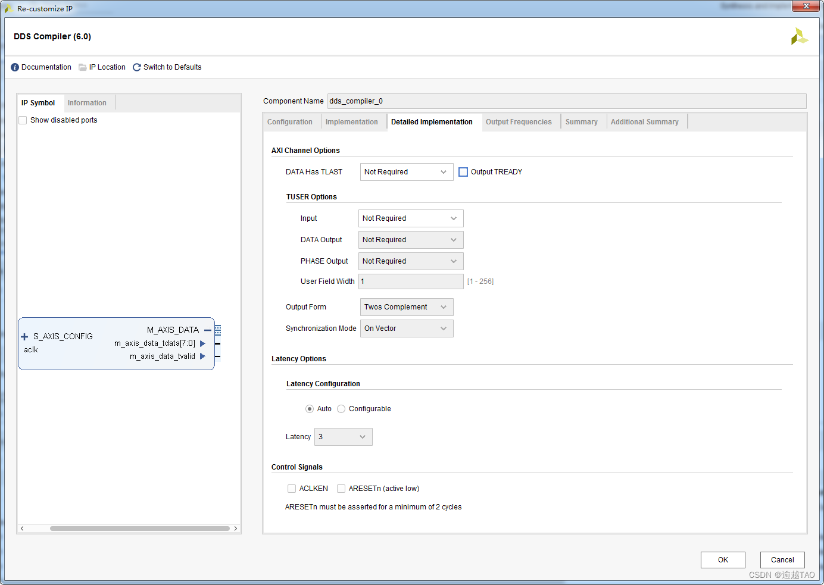Open the TUSER Input dropdown
This screenshot has width=824, height=585.
411,218
